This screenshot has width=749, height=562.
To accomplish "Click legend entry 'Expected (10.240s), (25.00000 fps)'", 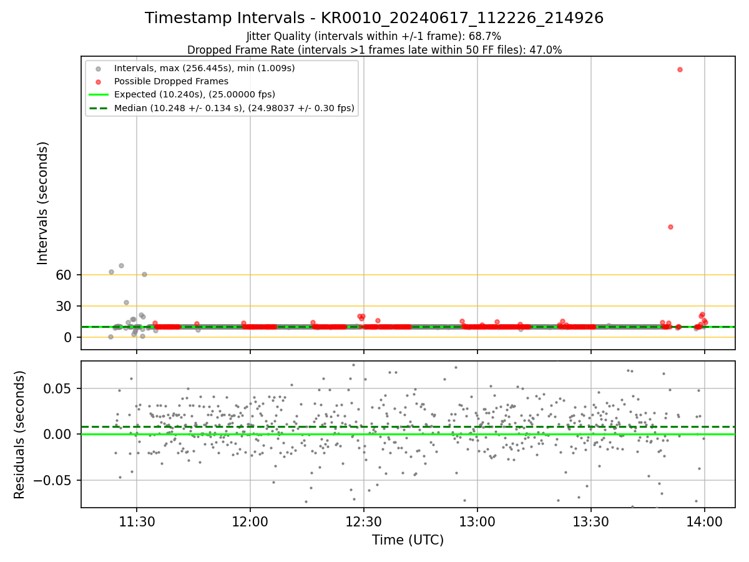I will point(194,94).
